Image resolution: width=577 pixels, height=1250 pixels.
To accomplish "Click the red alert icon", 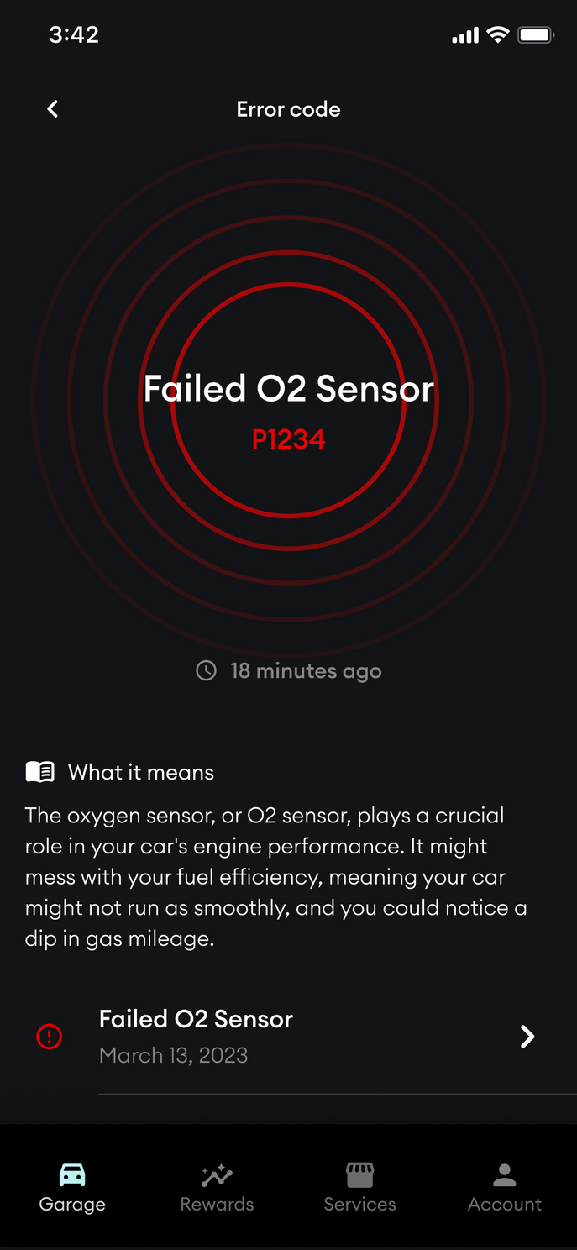I will click(50, 1037).
